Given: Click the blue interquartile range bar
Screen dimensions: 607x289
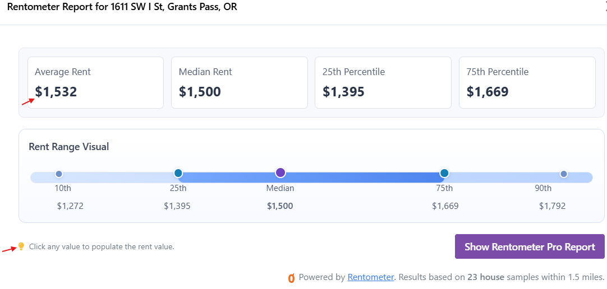Looking at the screenshot, I should pyautogui.click(x=311, y=178).
